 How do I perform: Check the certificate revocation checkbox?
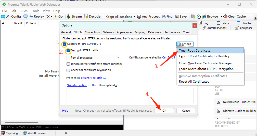(68, 70)
